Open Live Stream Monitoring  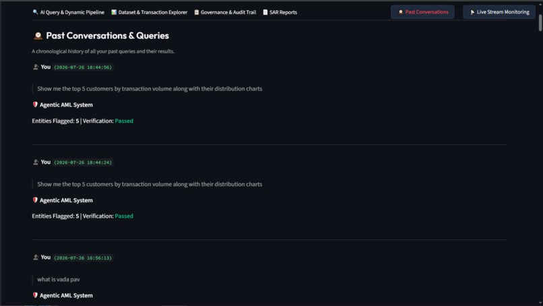point(499,12)
